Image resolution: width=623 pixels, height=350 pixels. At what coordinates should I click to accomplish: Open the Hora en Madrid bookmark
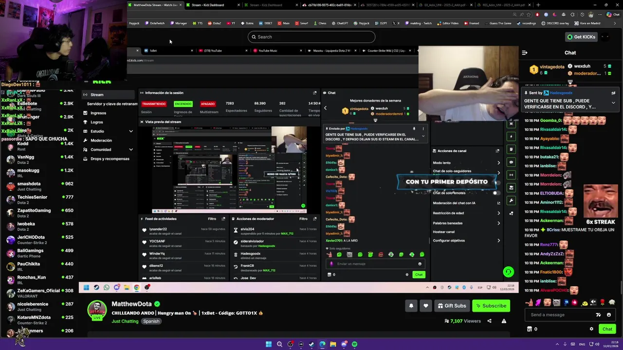(587, 23)
